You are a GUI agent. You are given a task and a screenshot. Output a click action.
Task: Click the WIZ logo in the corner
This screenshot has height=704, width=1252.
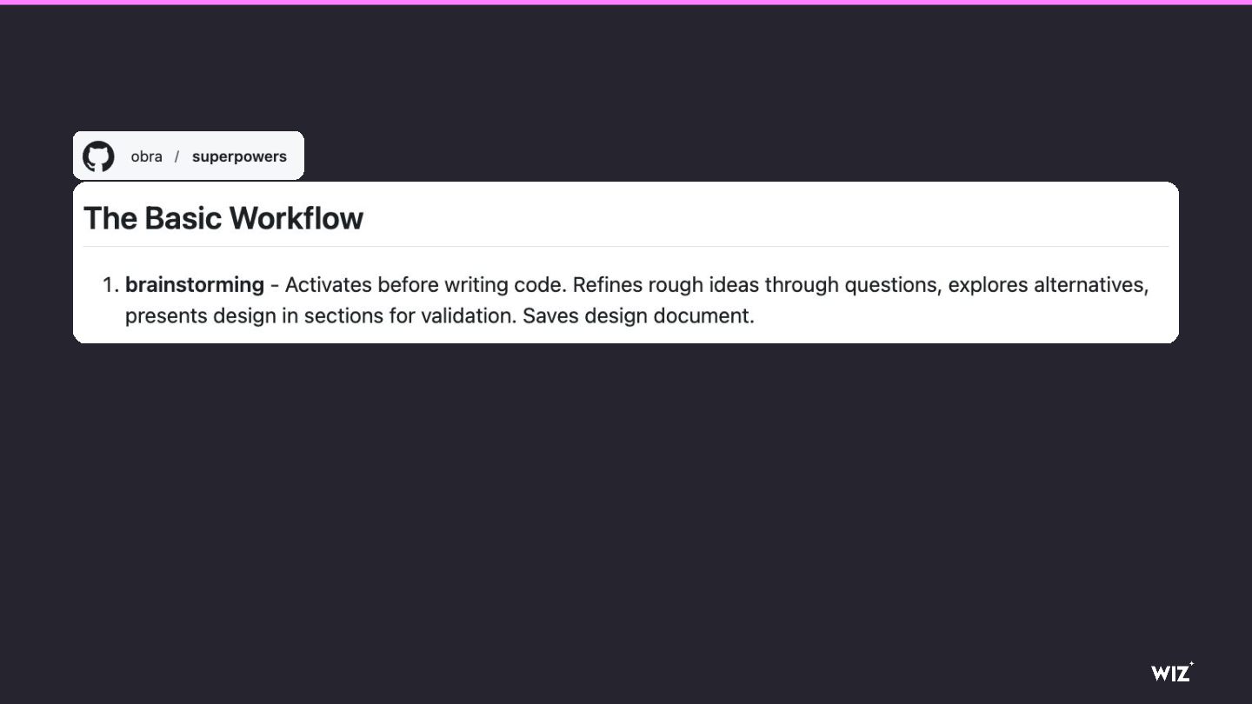(x=1172, y=671)
